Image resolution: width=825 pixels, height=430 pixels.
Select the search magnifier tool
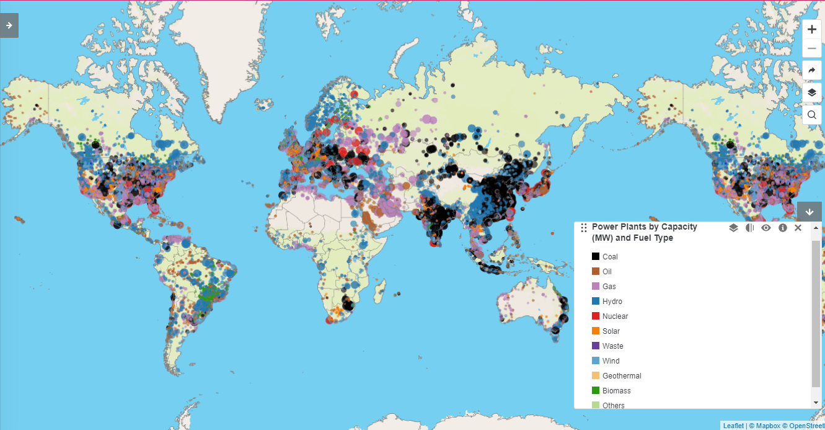tap(812, 114)
